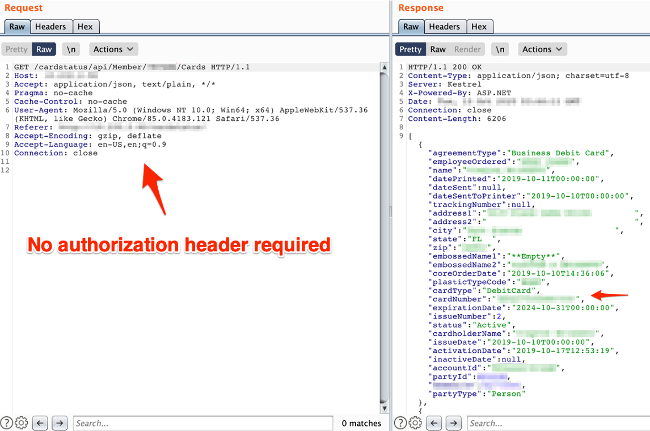Toggle Pretty view in the Request pane
650x431 pixels.
(16, 49)
